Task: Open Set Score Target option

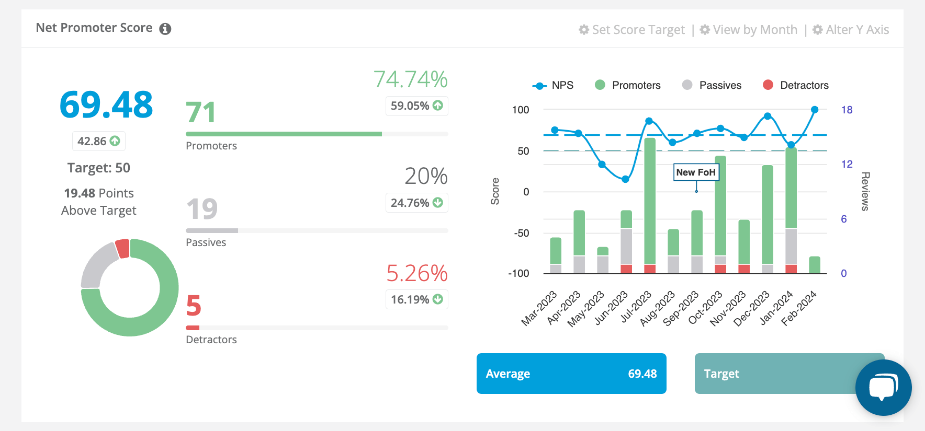Action: coord(638,30)
